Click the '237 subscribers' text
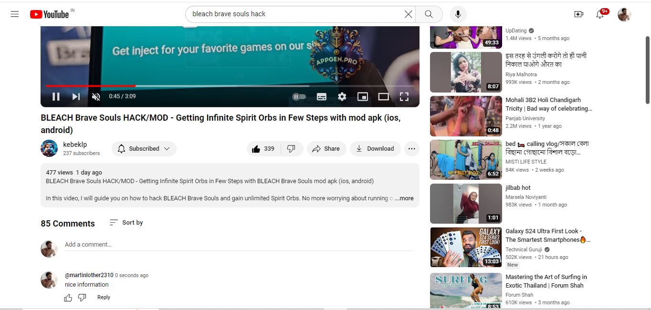651x310 pixels. (82, 154)
